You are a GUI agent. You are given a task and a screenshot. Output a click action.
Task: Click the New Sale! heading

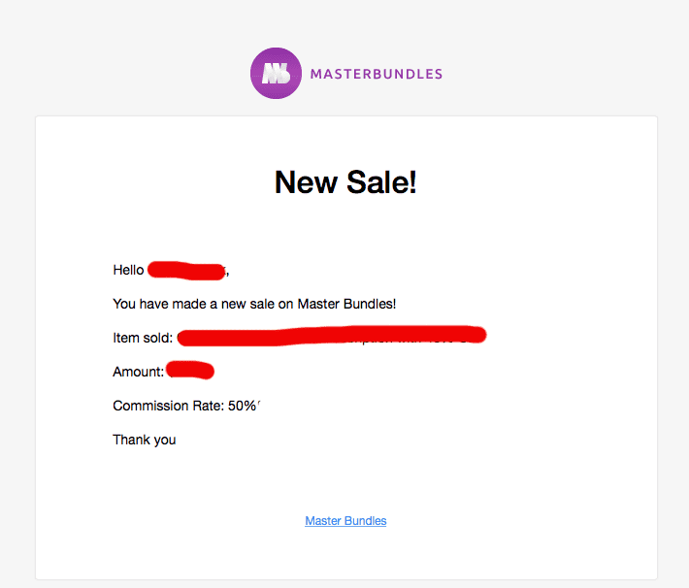click(x=345, y=182)
